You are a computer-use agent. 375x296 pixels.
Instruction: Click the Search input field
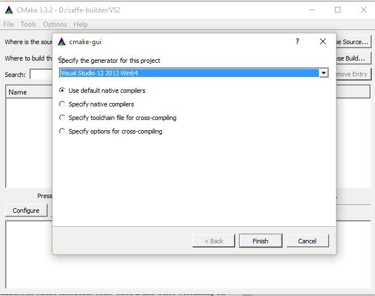41,74
